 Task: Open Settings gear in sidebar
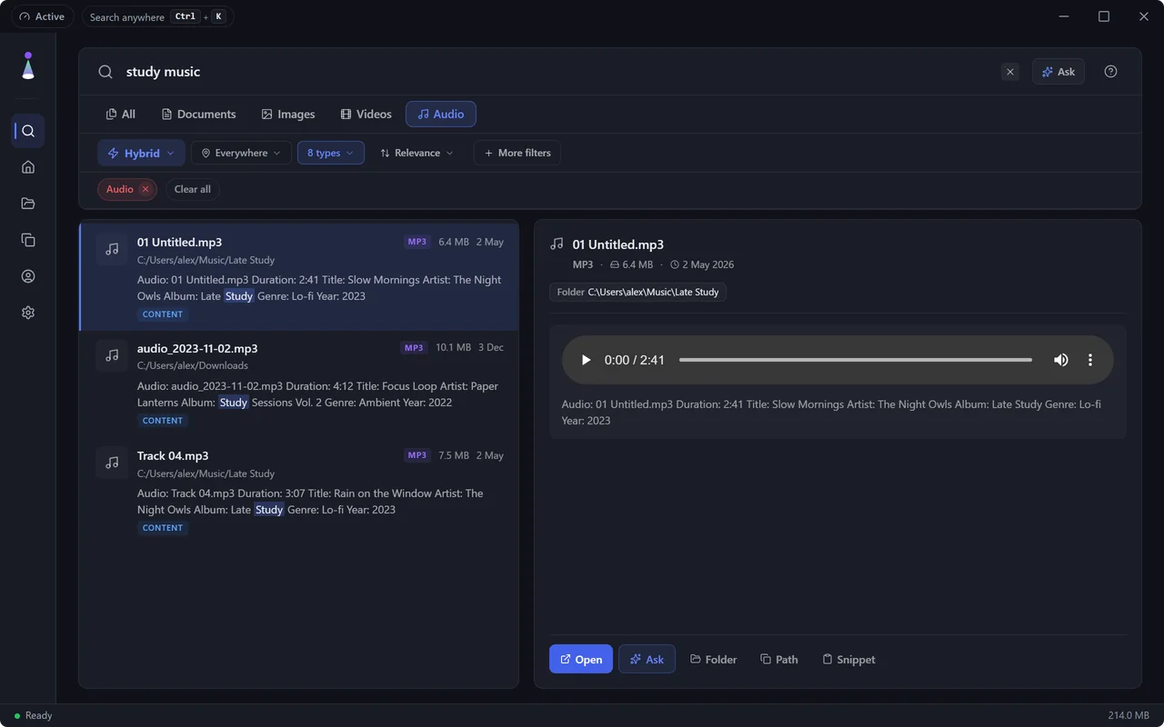(28, 313)
